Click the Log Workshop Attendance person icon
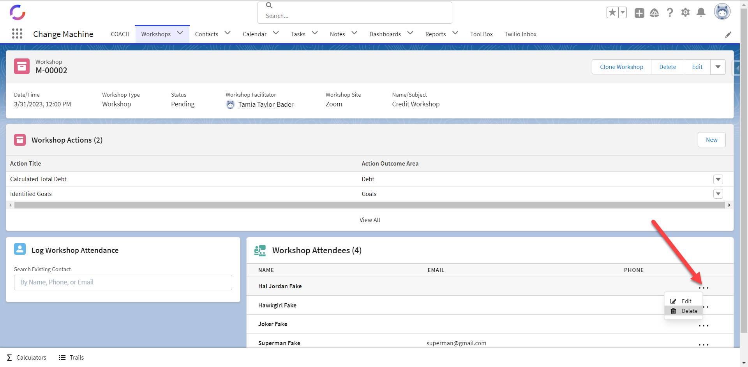The image size is (748, 367). (x=20, y=249)
